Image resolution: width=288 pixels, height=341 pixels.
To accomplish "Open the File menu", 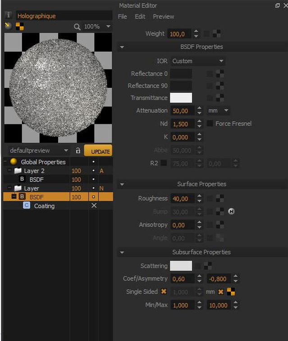I will click(x=123, y=17).
